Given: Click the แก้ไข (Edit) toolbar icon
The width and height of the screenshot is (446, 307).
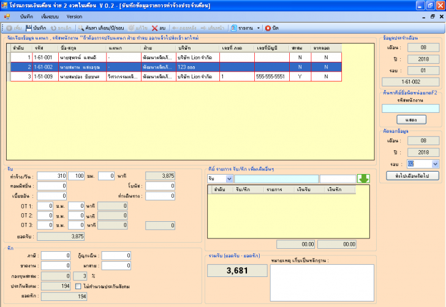Looking at the screenshot, I should click(131, 28).
